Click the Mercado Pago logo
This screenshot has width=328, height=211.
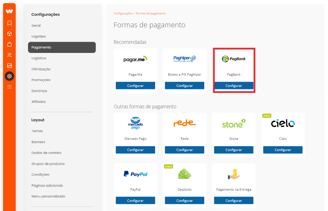tap(135, 123)
